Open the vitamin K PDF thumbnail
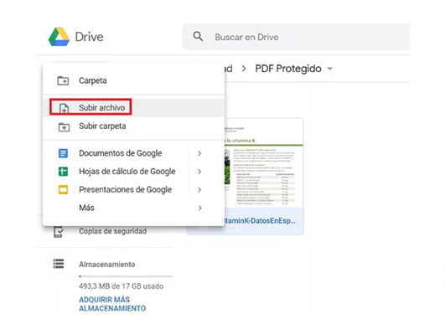The image size is (445, 319). (264, 163)
